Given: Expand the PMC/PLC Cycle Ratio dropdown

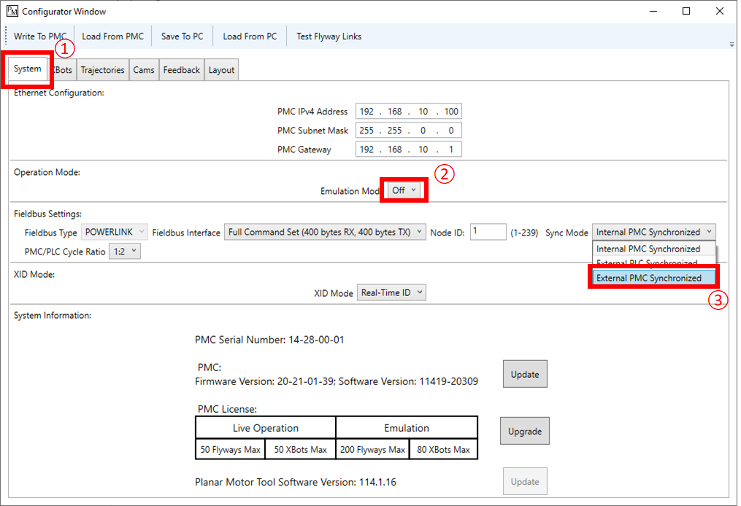Looking at the screenshot, I should point(124,252).
